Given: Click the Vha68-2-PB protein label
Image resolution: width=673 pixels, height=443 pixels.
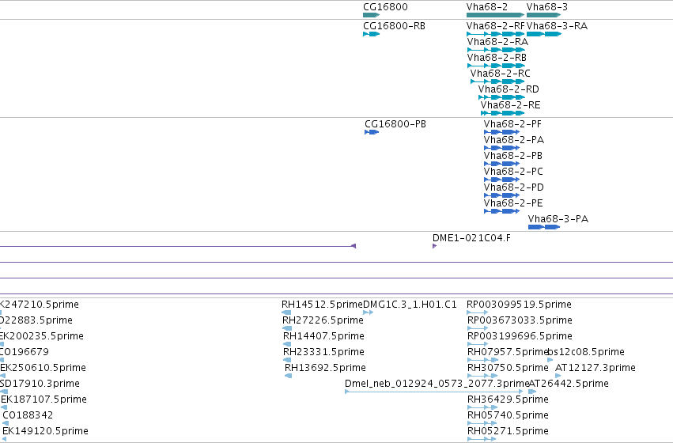Looking at the screenshot, I should tap(513, 156).
